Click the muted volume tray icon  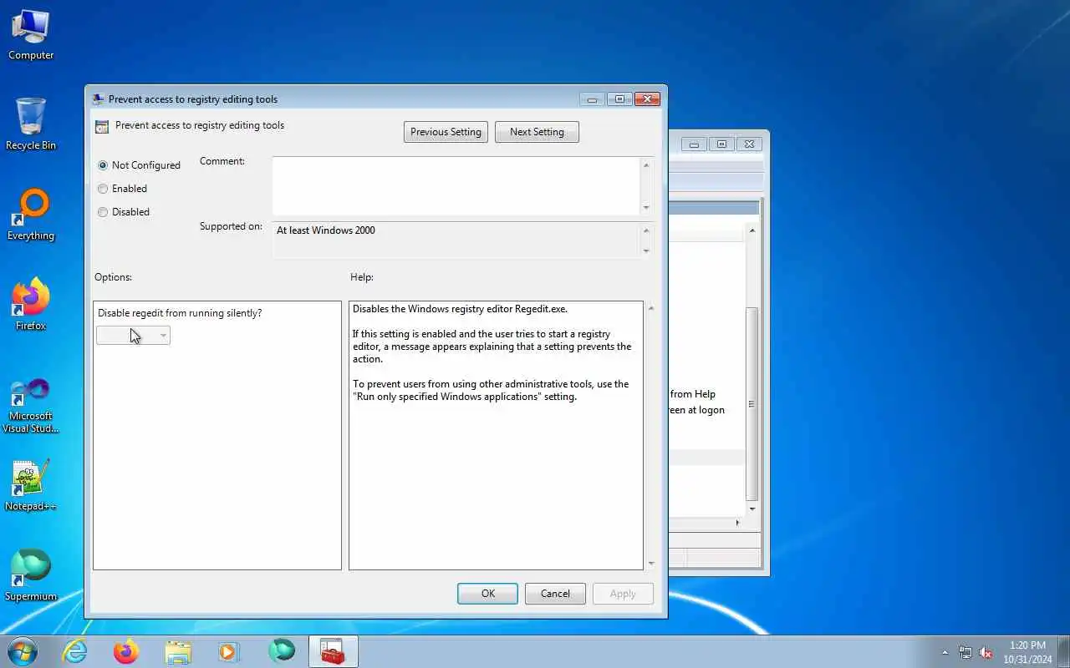click(x=986, y=652)
